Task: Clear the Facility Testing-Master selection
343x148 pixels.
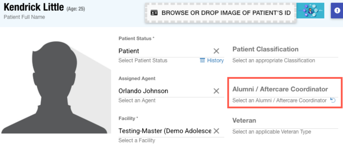Action: point(216,131)
